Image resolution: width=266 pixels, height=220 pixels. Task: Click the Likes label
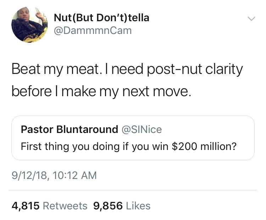138,206
